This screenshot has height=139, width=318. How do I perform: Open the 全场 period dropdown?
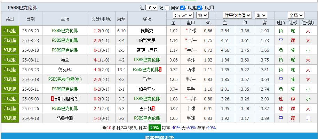point(296,15)
